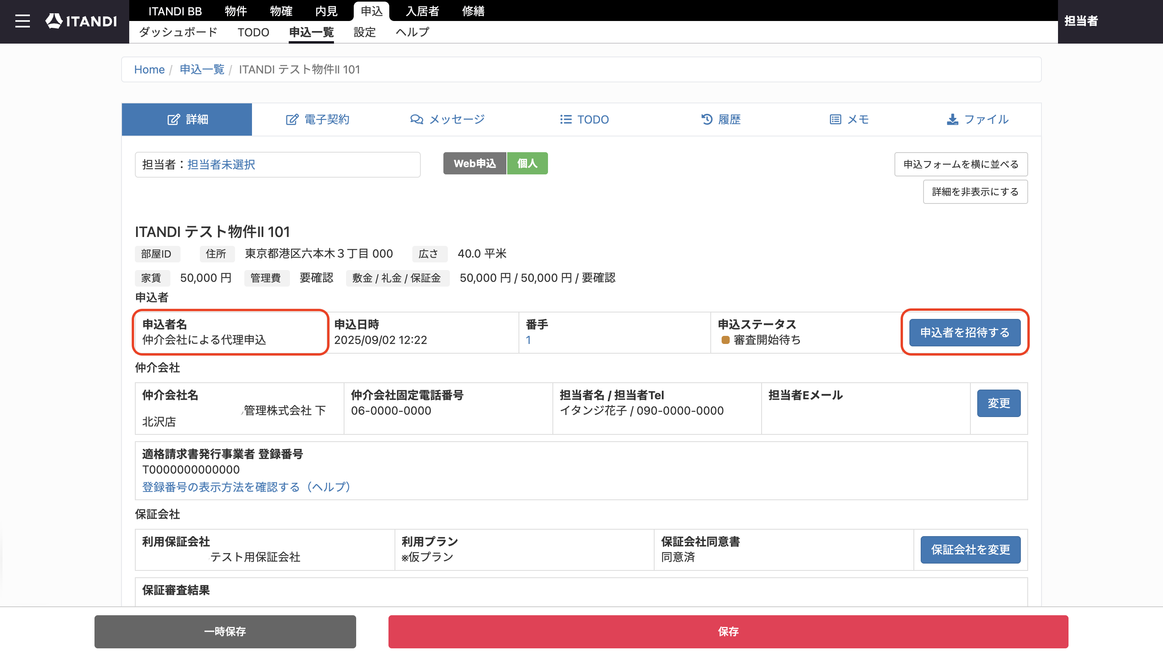Click the 担当者 assignee field
The image size is (1163, 654).
click(278, 165)
